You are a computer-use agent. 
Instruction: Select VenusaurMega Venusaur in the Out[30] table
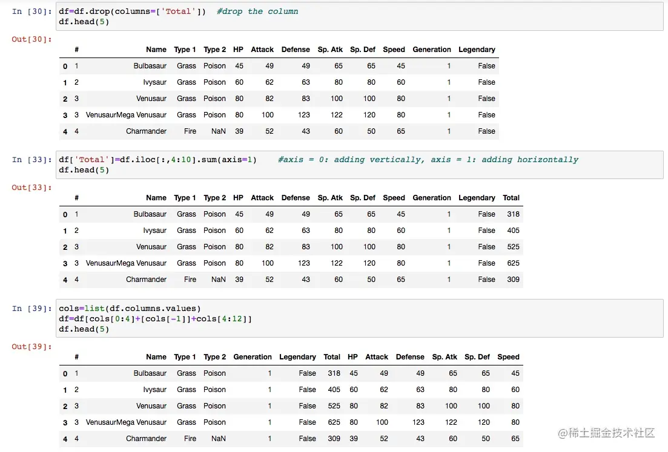[126, 115]
